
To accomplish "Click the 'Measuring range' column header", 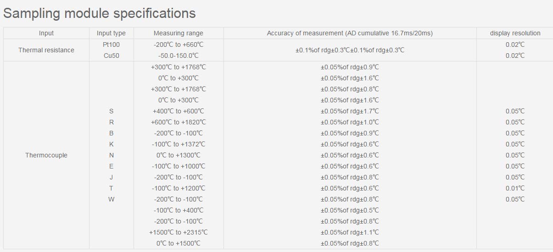I will 179,33.
